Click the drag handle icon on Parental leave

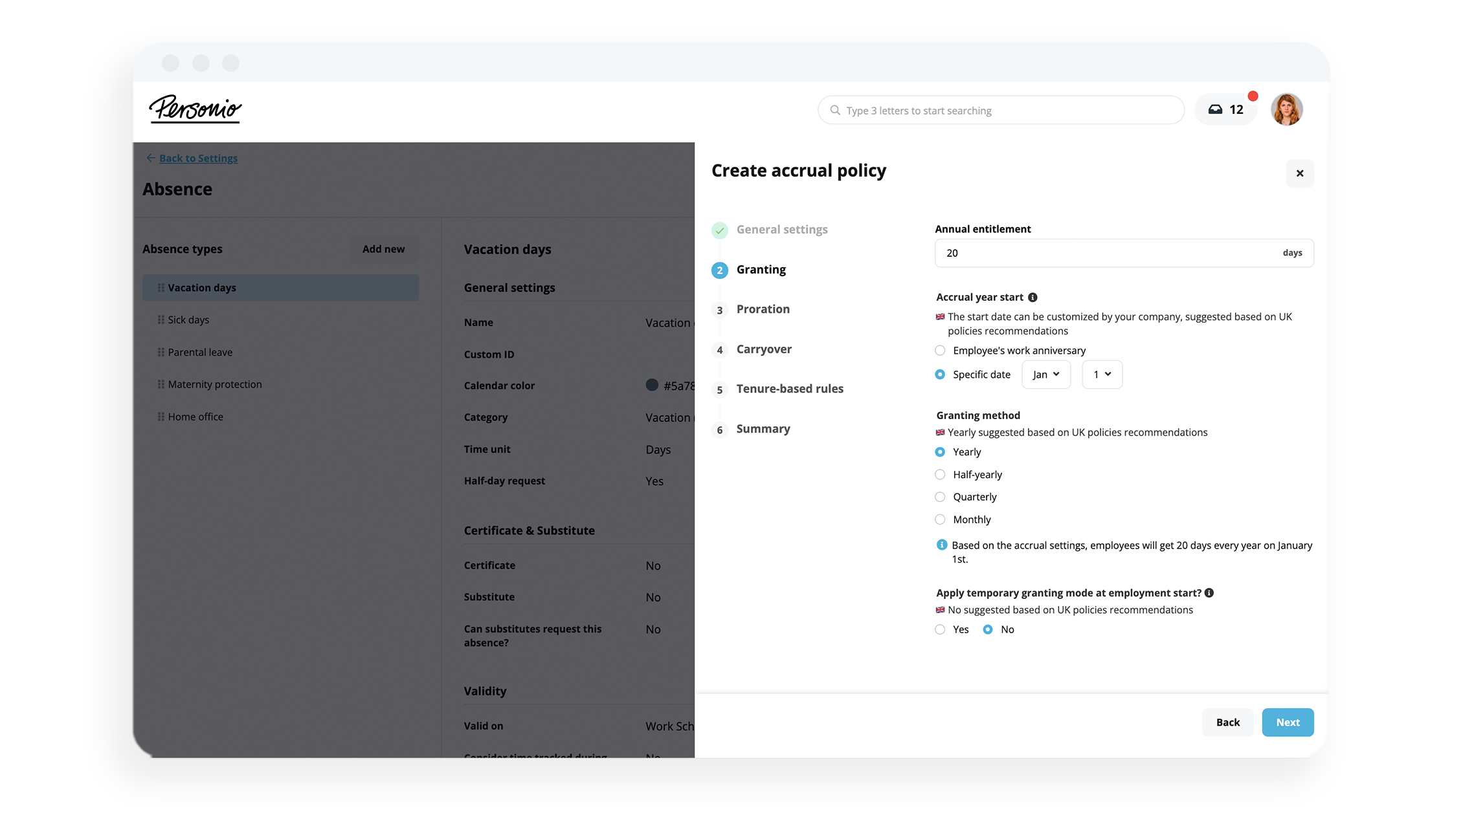161,351
